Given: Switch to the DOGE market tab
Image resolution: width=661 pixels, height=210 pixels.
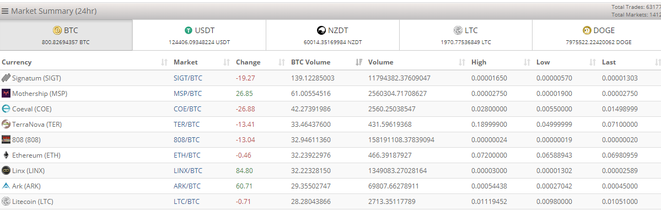Looking at the screenshot, I should tap(596, 35).
